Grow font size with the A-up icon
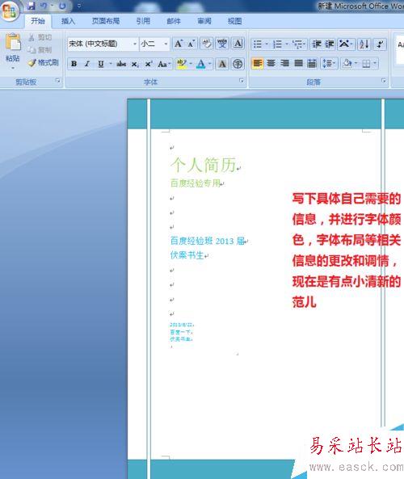 (179, 44)
